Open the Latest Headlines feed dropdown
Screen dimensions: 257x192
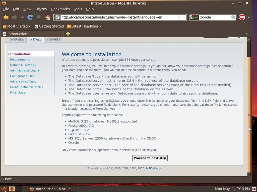[x=84, y=26]
